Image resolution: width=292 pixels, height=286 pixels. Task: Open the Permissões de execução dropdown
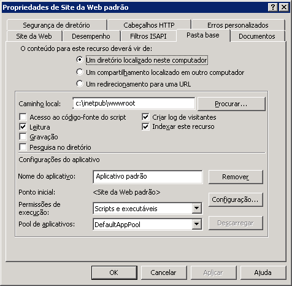197,209
